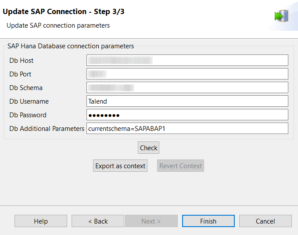
Task: Select the Db Schema text field
Action: click(187, 87)
